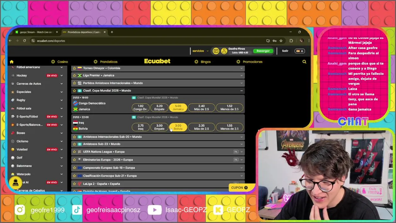396x223 pixels.
Task: Select the Pronósticos deportivos browser tab
Action: pos(84,32)
